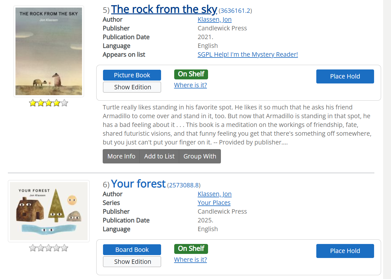
Task: Click the fifth empty star on Your forest
Action: coord(64,248)
